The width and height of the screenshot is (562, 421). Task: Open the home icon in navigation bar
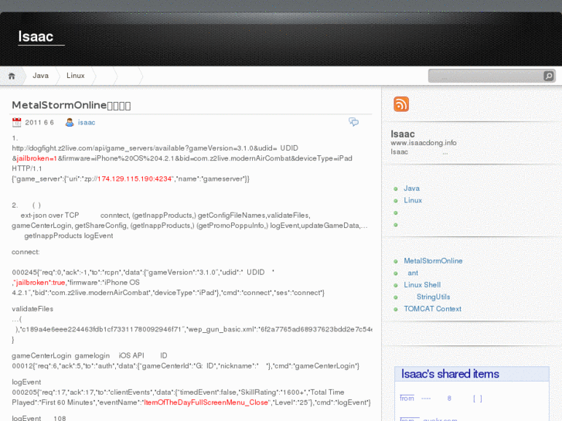click(x=12, y=76)
